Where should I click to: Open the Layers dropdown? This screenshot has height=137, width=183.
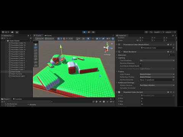pos(159,32)
